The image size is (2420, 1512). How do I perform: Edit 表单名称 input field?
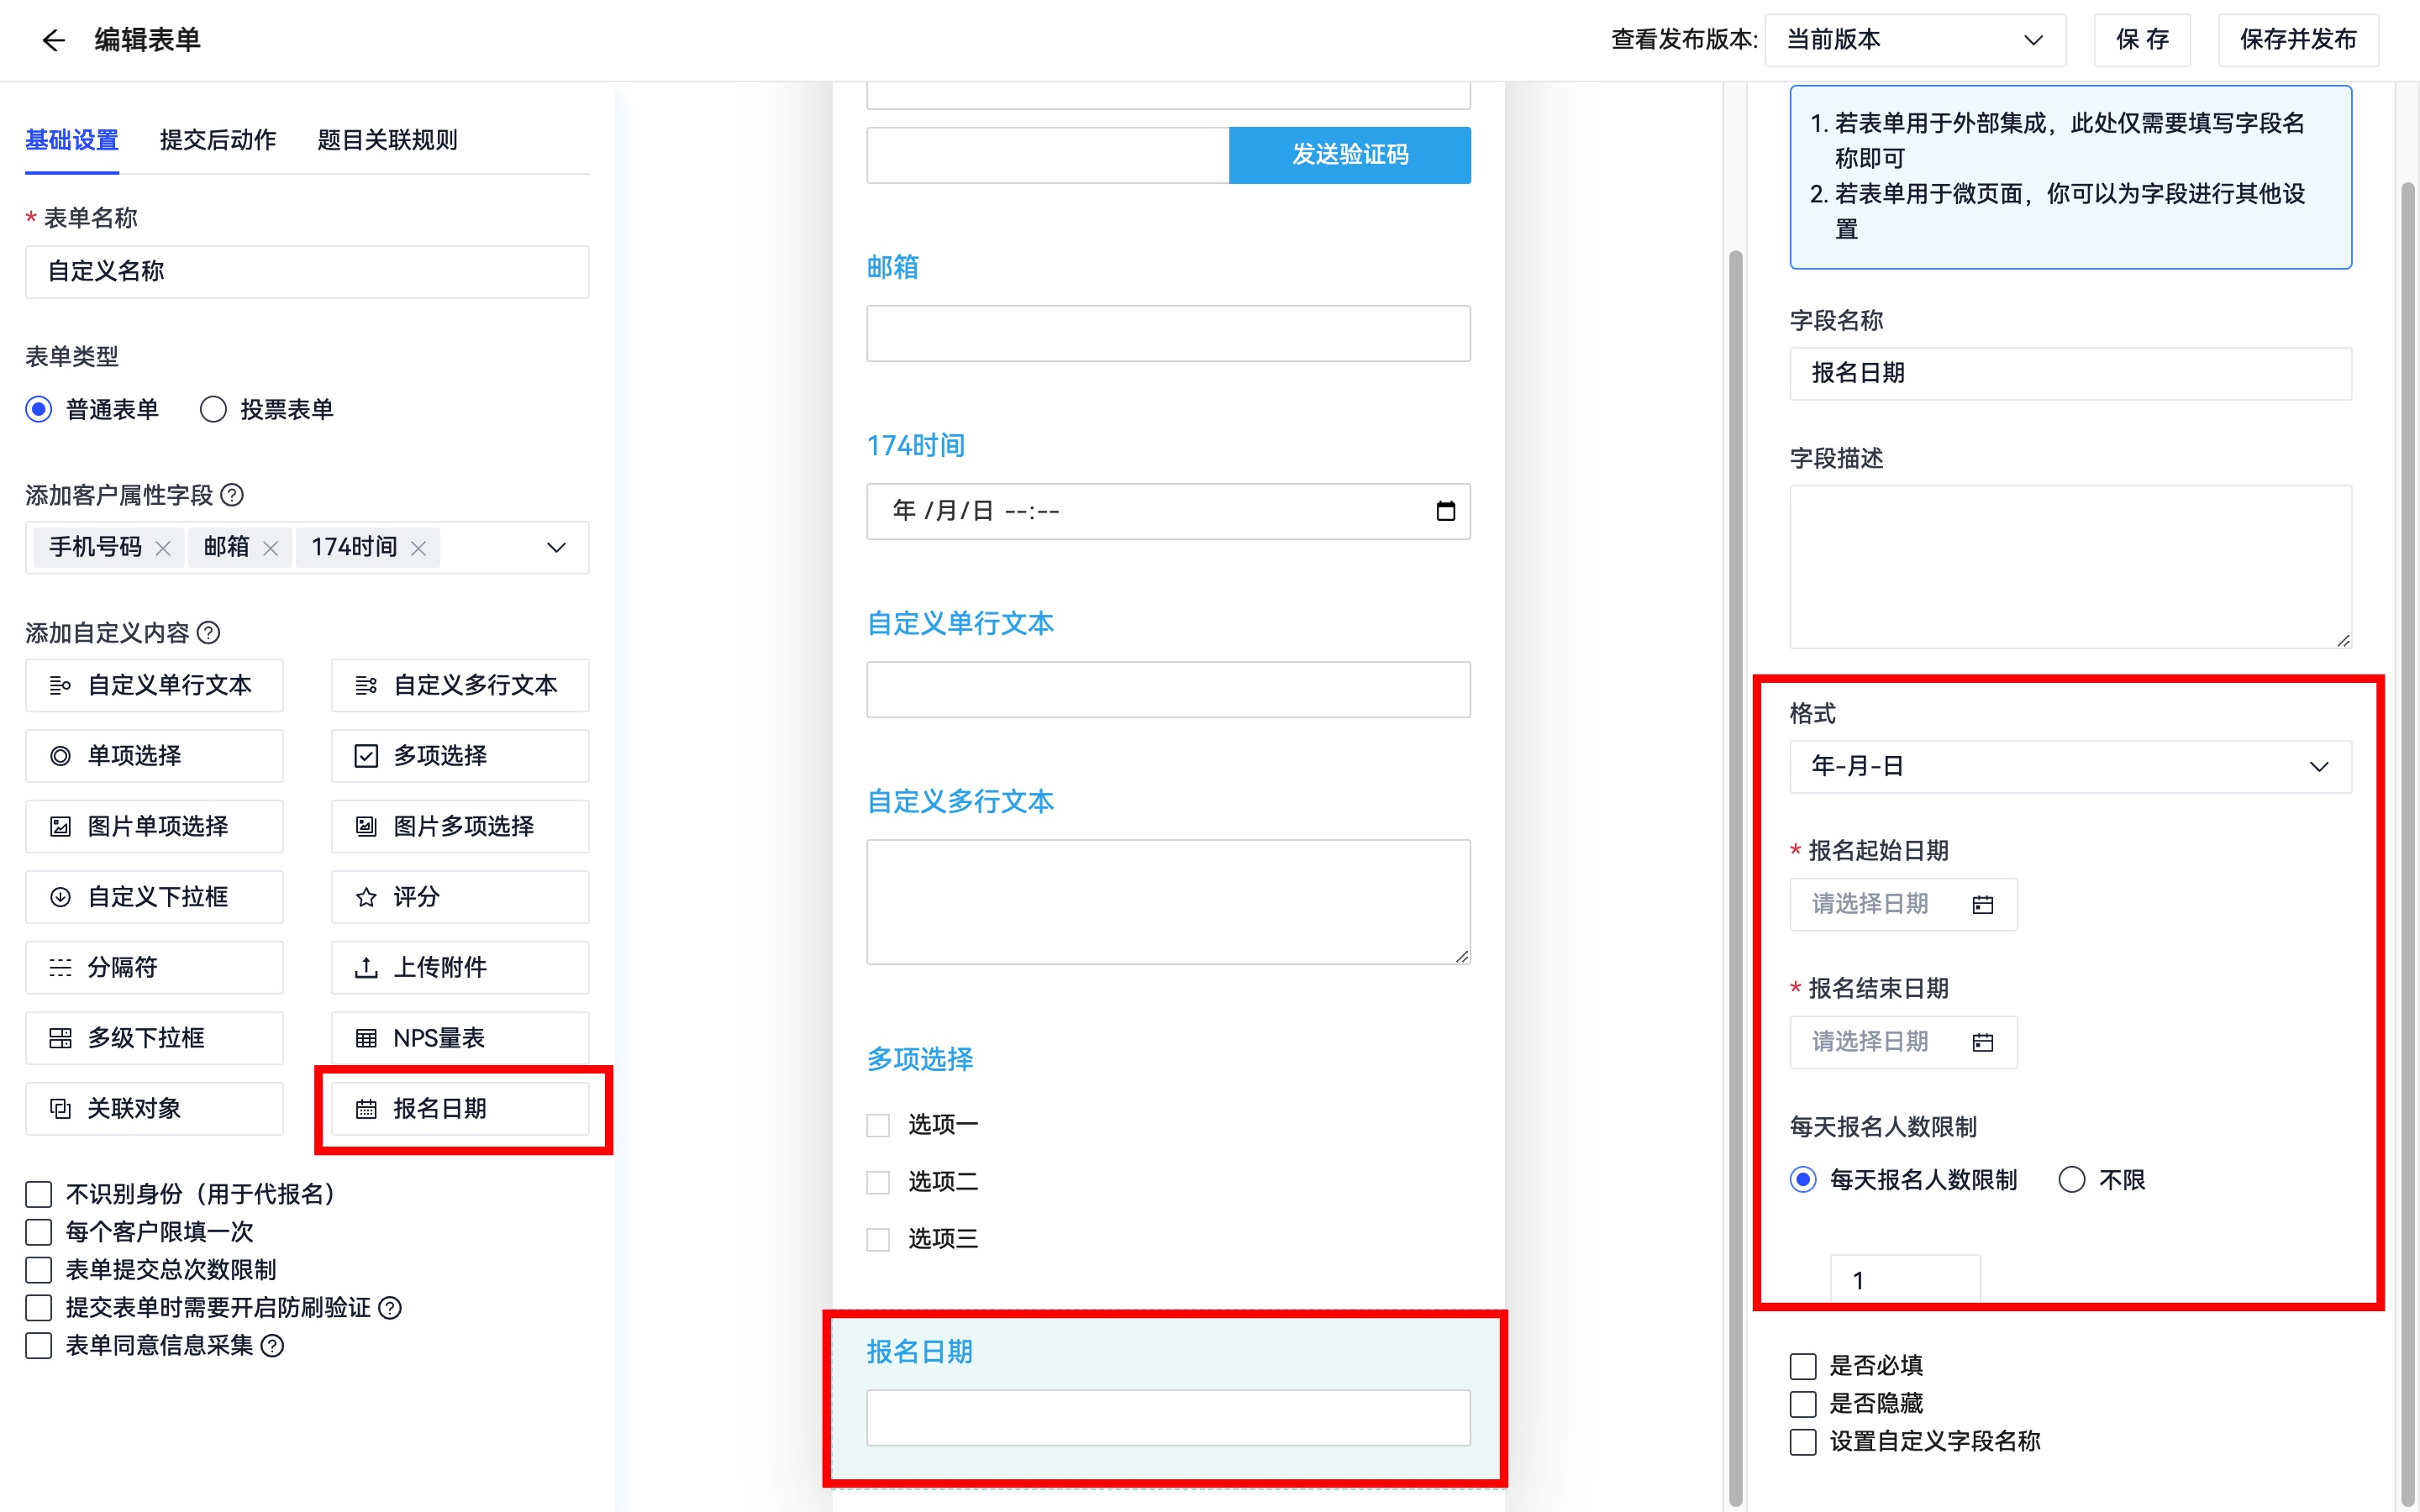tap(307, 272)
